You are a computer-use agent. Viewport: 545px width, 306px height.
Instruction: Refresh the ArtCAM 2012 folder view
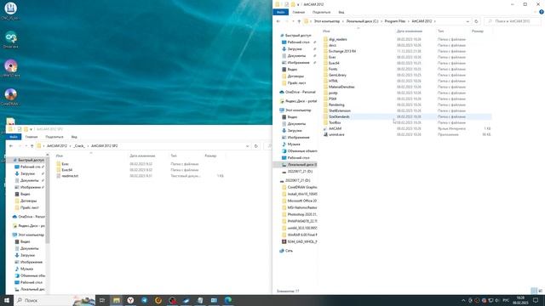tap(476, 21)
